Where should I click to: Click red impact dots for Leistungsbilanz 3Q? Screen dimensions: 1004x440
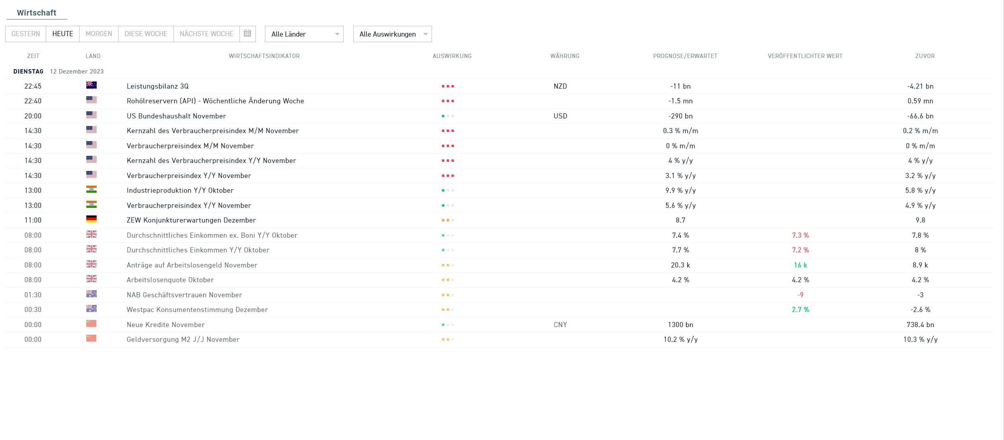coord(448,86)
